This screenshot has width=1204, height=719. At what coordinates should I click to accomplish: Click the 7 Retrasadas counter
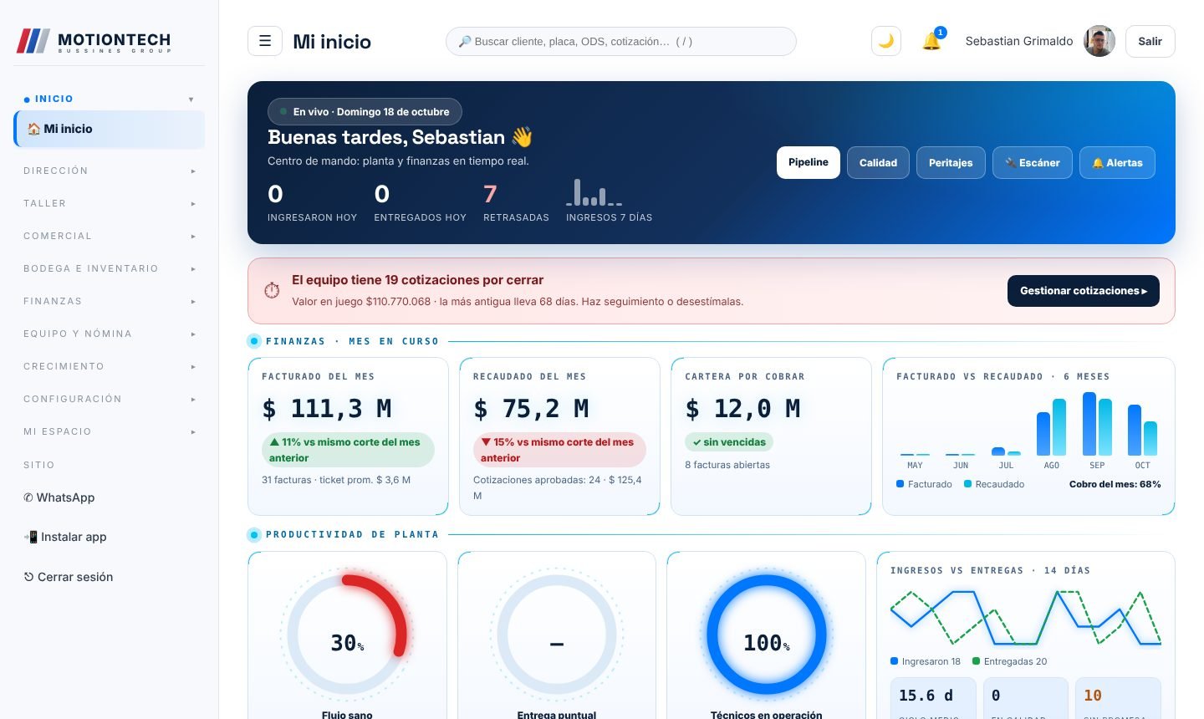(516, 202)
